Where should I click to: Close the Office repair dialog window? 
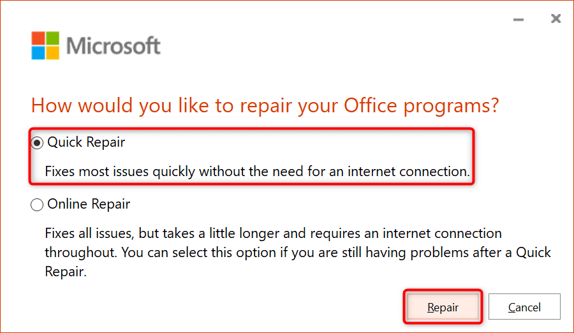(x=556, y=19)
